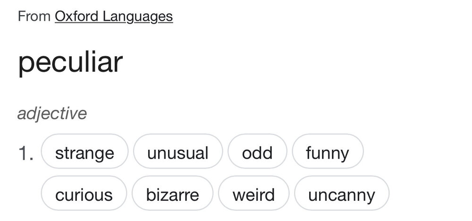Select the 'bizarre' synonym chip
This screenshot has width=472, height=221.
coord(172,194)
